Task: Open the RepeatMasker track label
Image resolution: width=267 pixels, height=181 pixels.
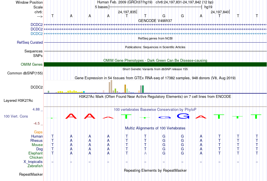Action: click(x=31, y=174)
